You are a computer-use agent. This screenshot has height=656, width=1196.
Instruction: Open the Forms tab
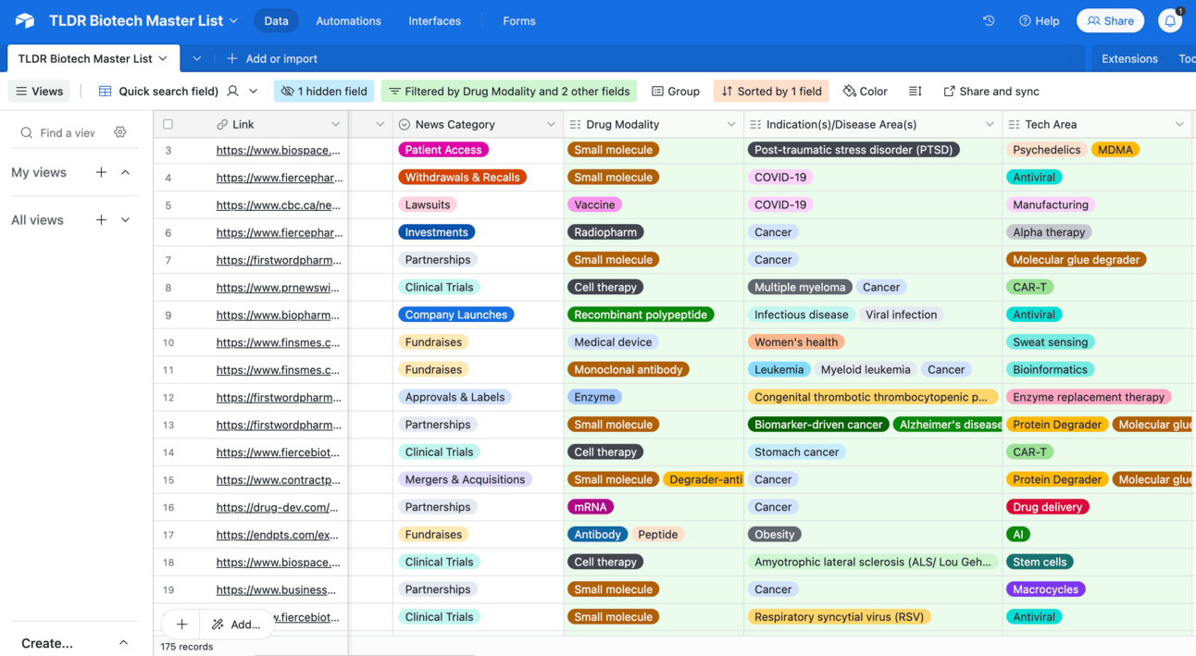pyautogui.click(x=518, y=20)
